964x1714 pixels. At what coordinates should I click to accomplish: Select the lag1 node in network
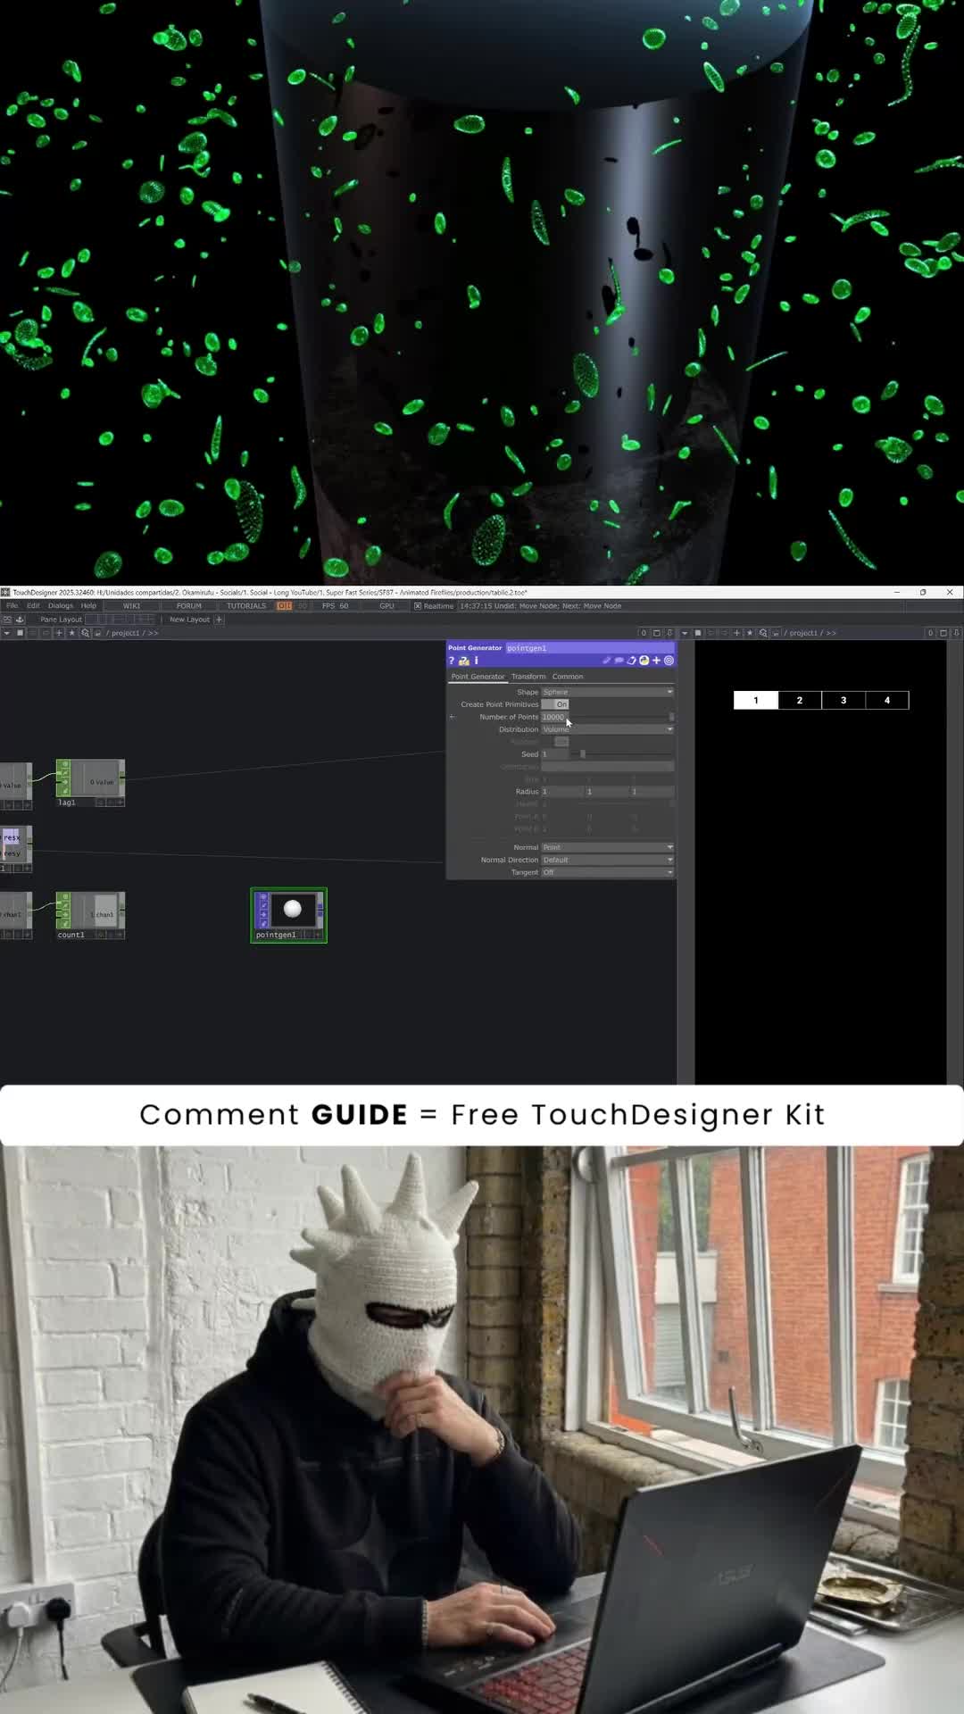coord(90,783)
